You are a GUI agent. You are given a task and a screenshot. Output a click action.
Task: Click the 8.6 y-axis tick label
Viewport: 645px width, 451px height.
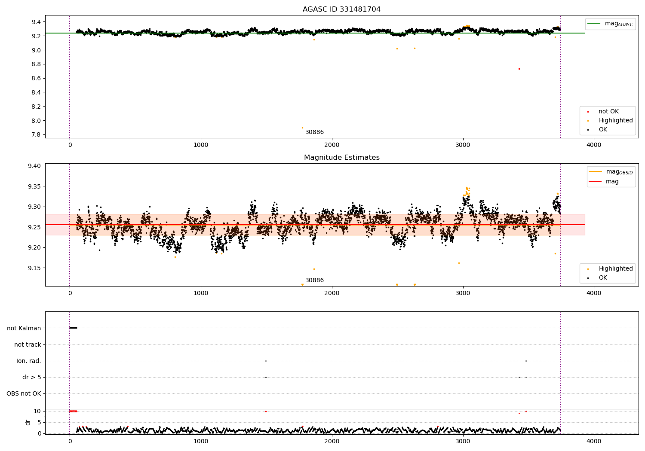36,79
